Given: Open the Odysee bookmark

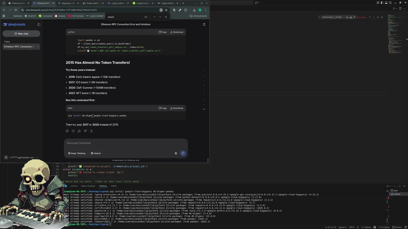Looking at the screenshot, I should tap(60, 16).
